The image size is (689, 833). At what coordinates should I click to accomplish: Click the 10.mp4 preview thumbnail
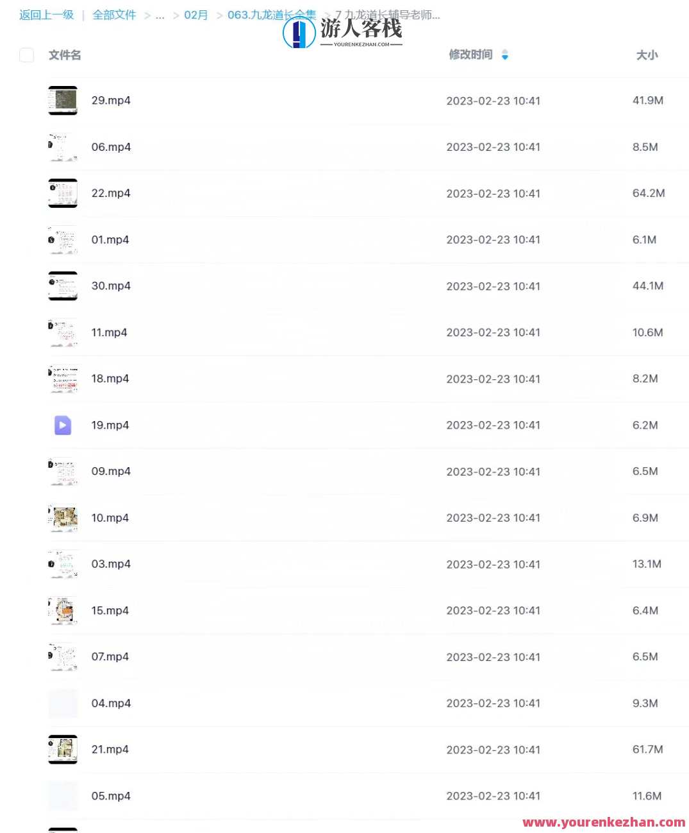click(63, 518)
